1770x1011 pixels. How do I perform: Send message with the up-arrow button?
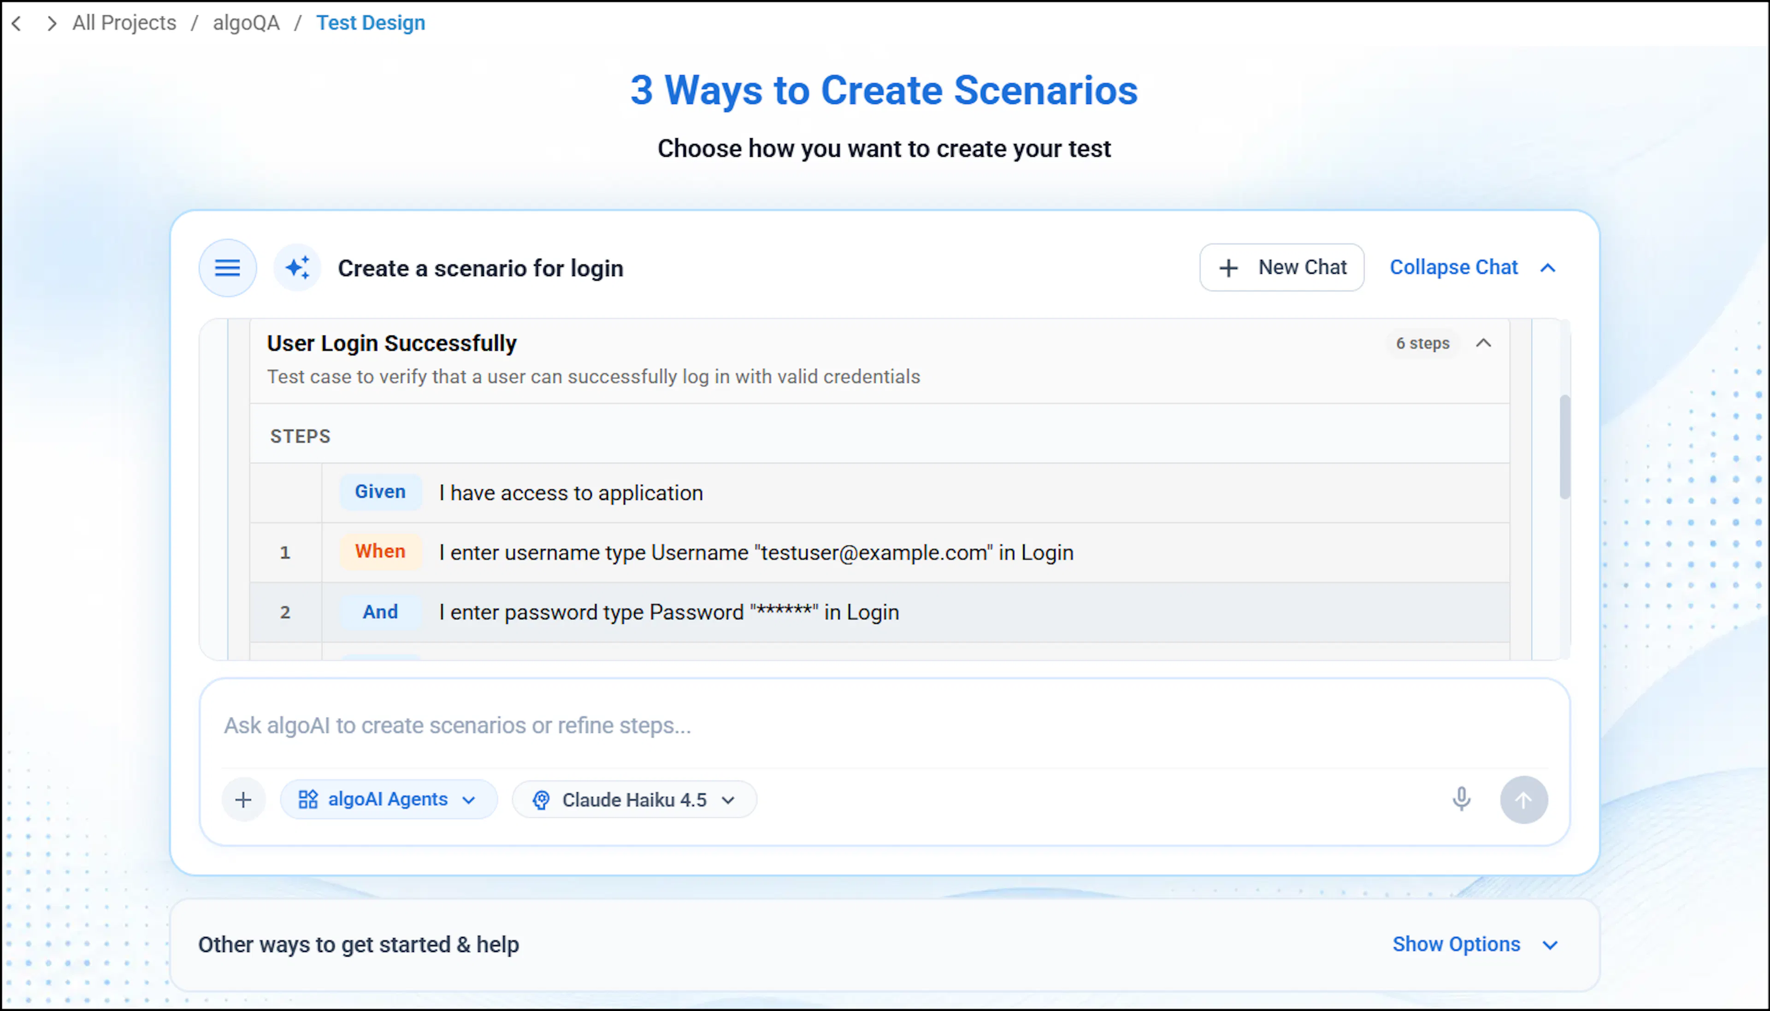pyautogui.click(x=1523, y=800)
